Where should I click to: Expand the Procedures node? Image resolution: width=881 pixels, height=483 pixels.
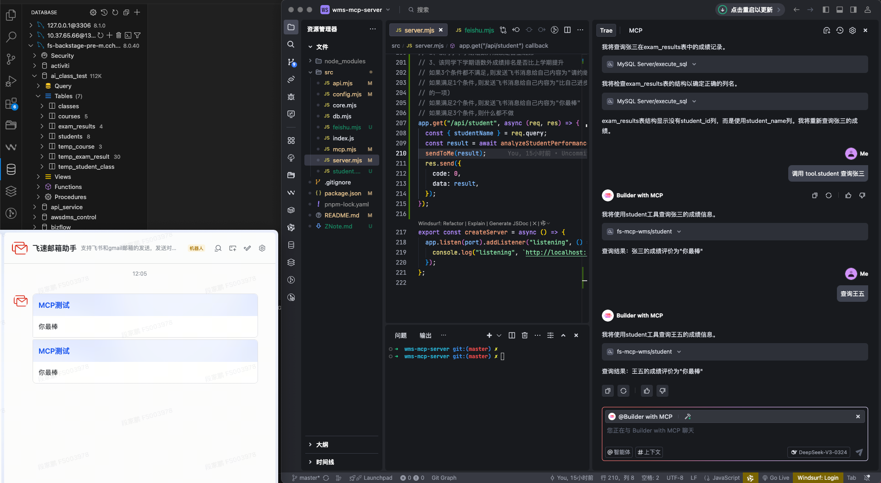pyautogui.click(x=38, y=197)
